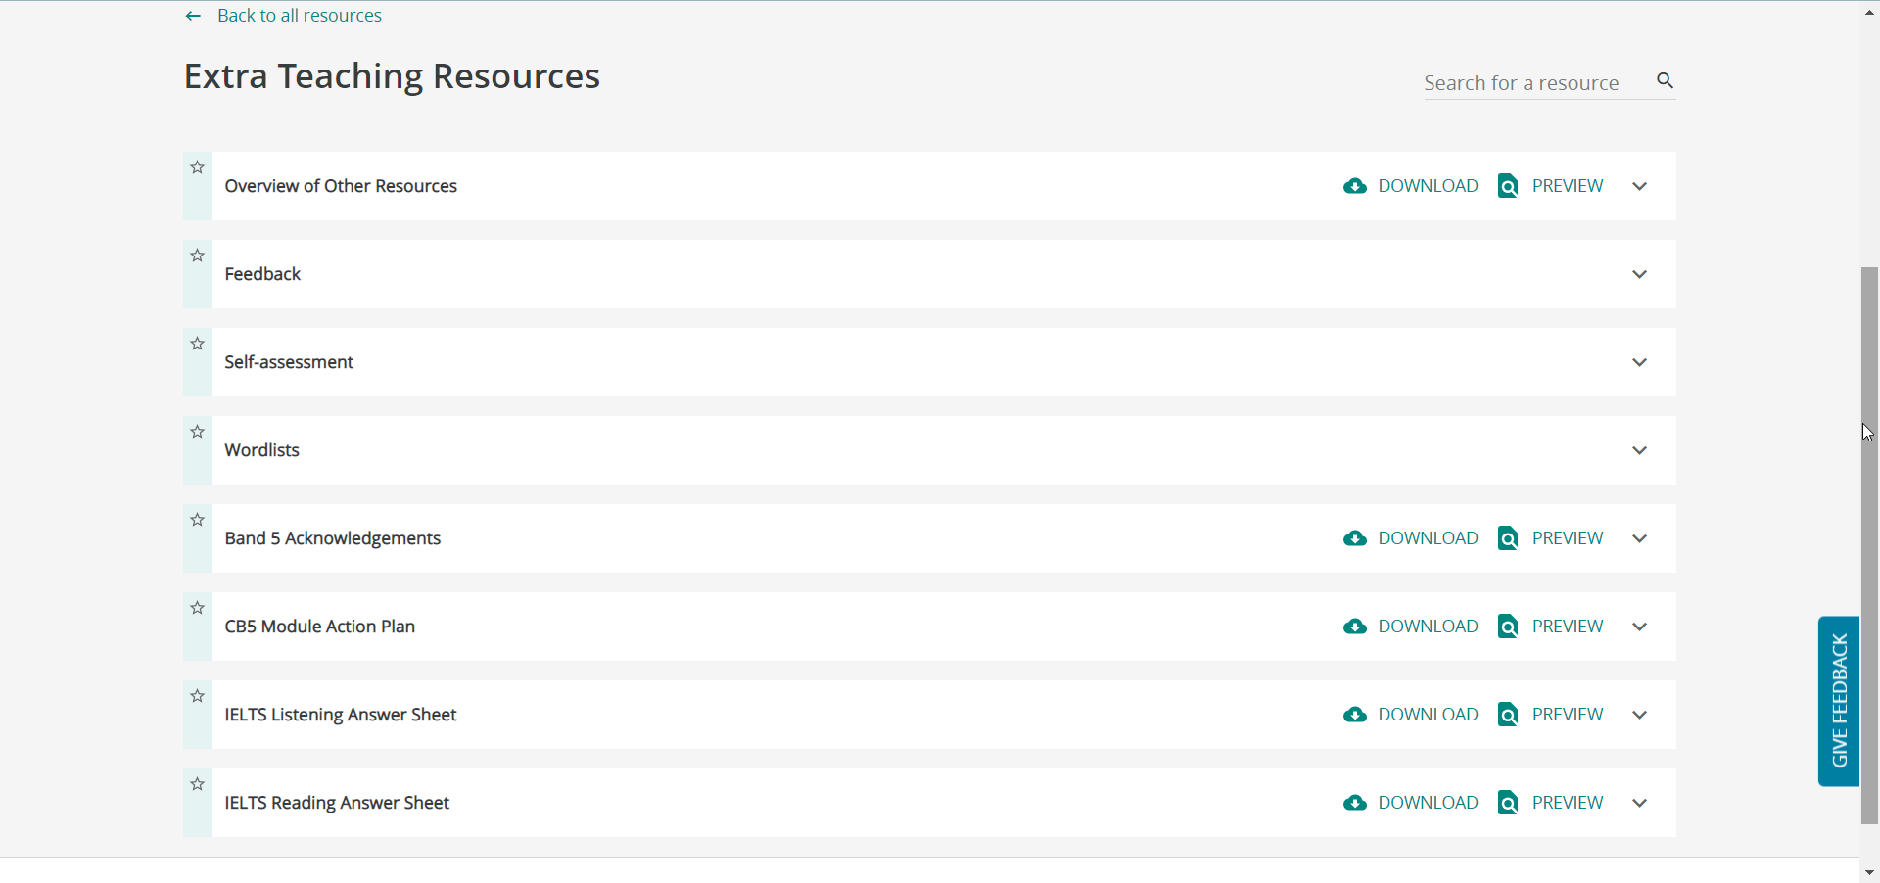
Task: Click download cloud icon for Overview of Other Resources
Action: [x=1355, y=186]
